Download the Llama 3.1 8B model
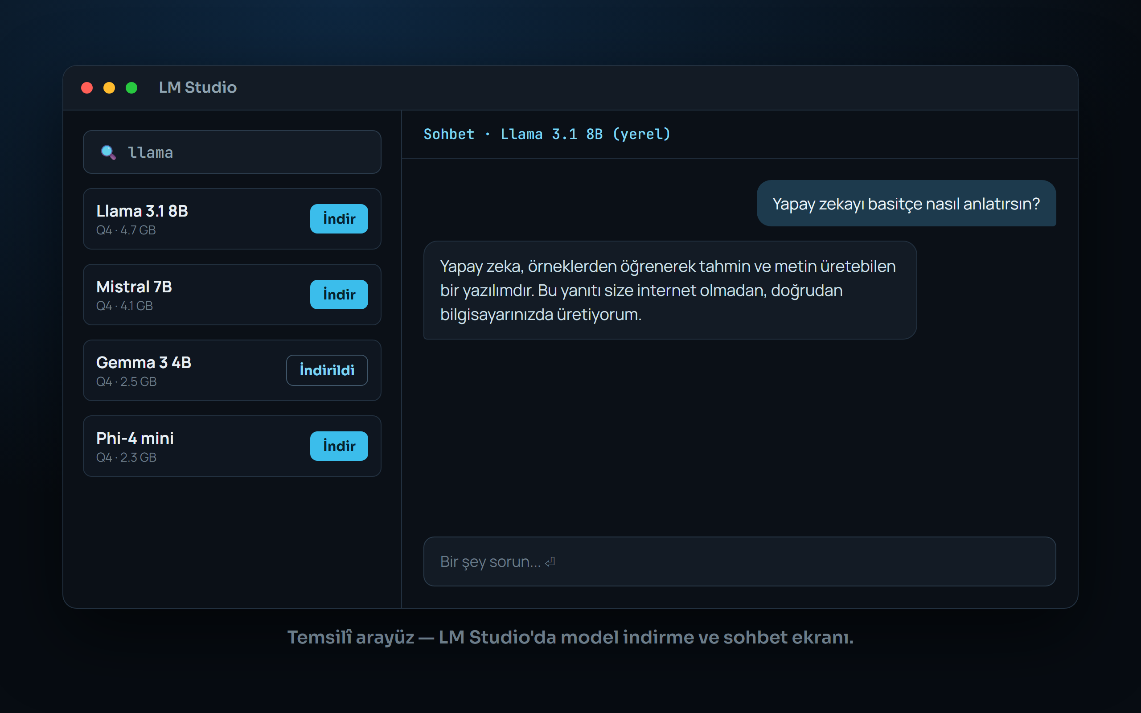Screen dimensions: 1141x713 (x=339, y=219)
